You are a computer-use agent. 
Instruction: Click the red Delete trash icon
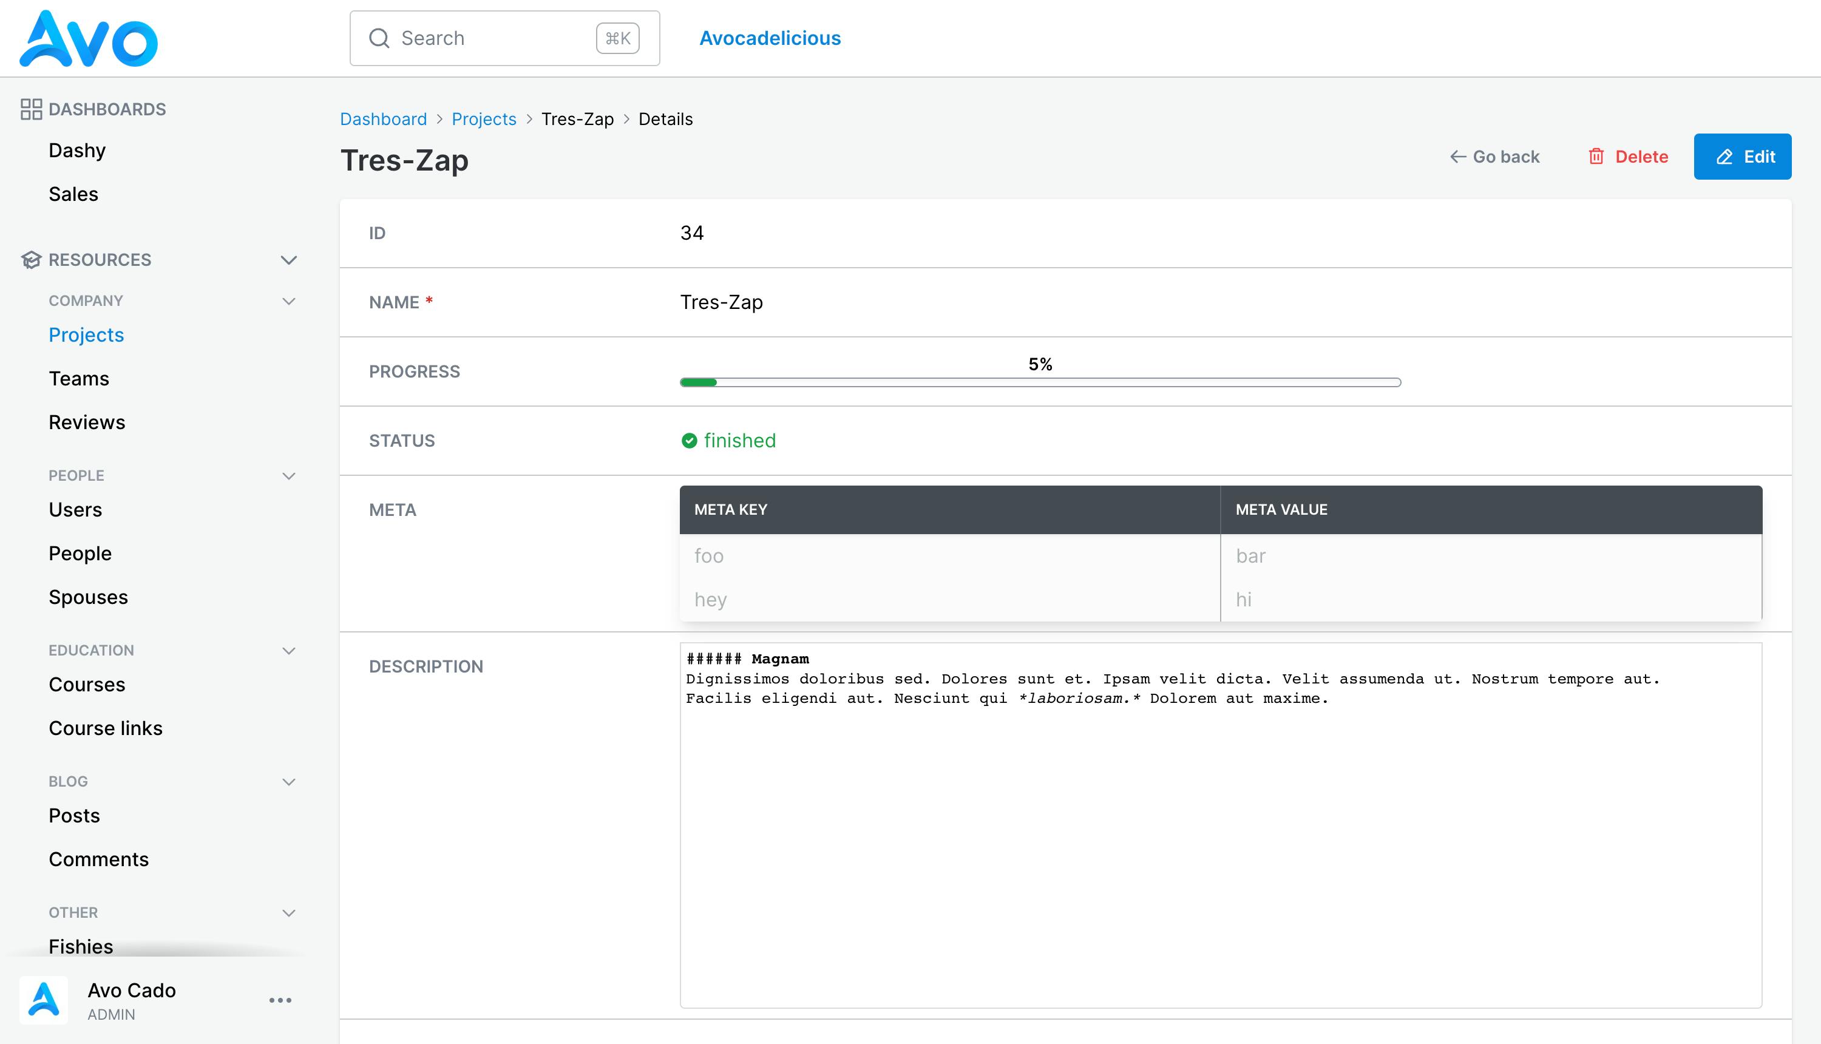[1596, 157]
